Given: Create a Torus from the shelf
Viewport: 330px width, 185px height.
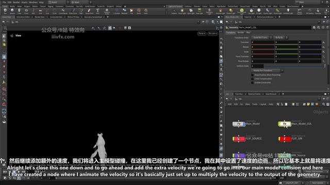Looking at the screenshot, I should coord(26,11).
